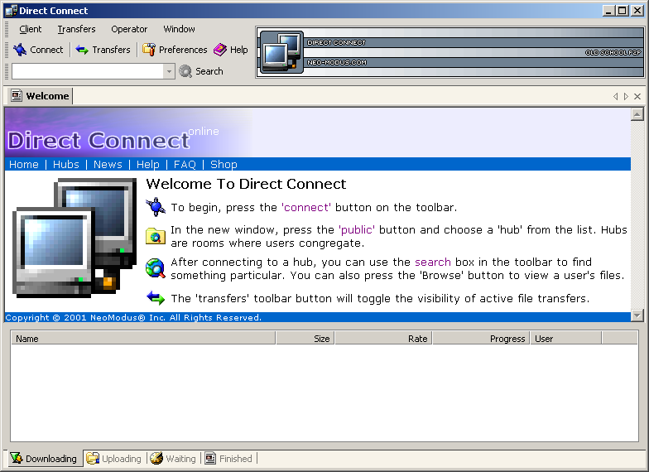Click the Direct Connect title bar icon

(x=12, y=11)
